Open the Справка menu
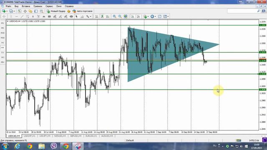This screenshot has height=150, width=267. click(69, 6)
